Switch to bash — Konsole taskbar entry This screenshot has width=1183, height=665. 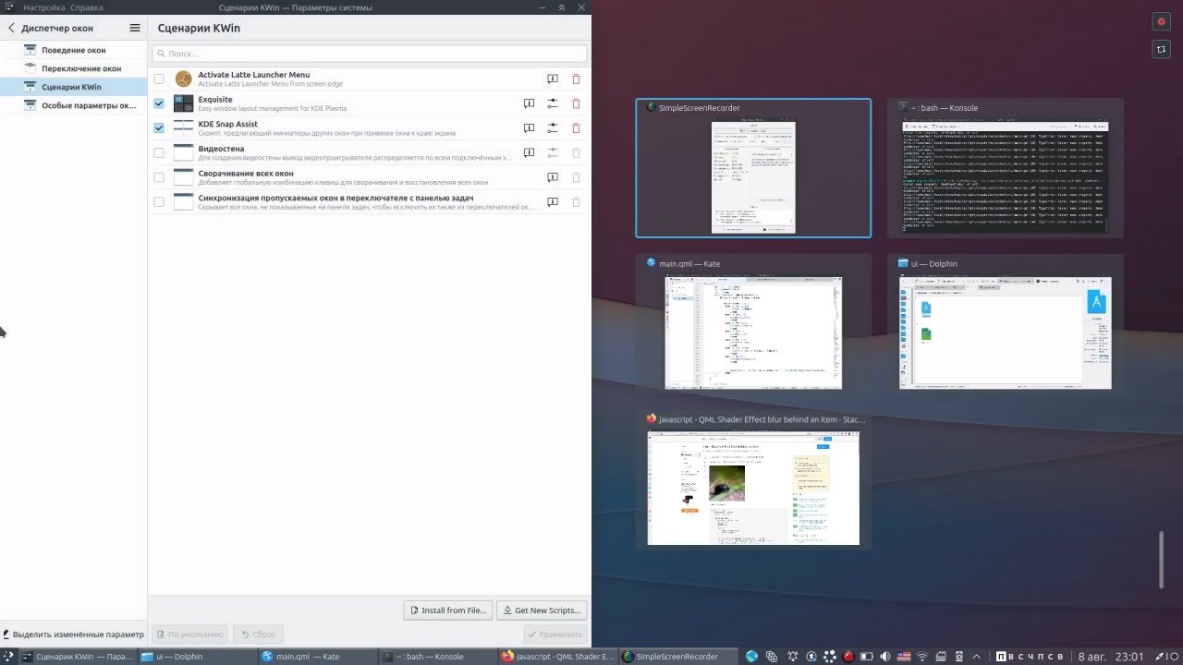(437, 657)
